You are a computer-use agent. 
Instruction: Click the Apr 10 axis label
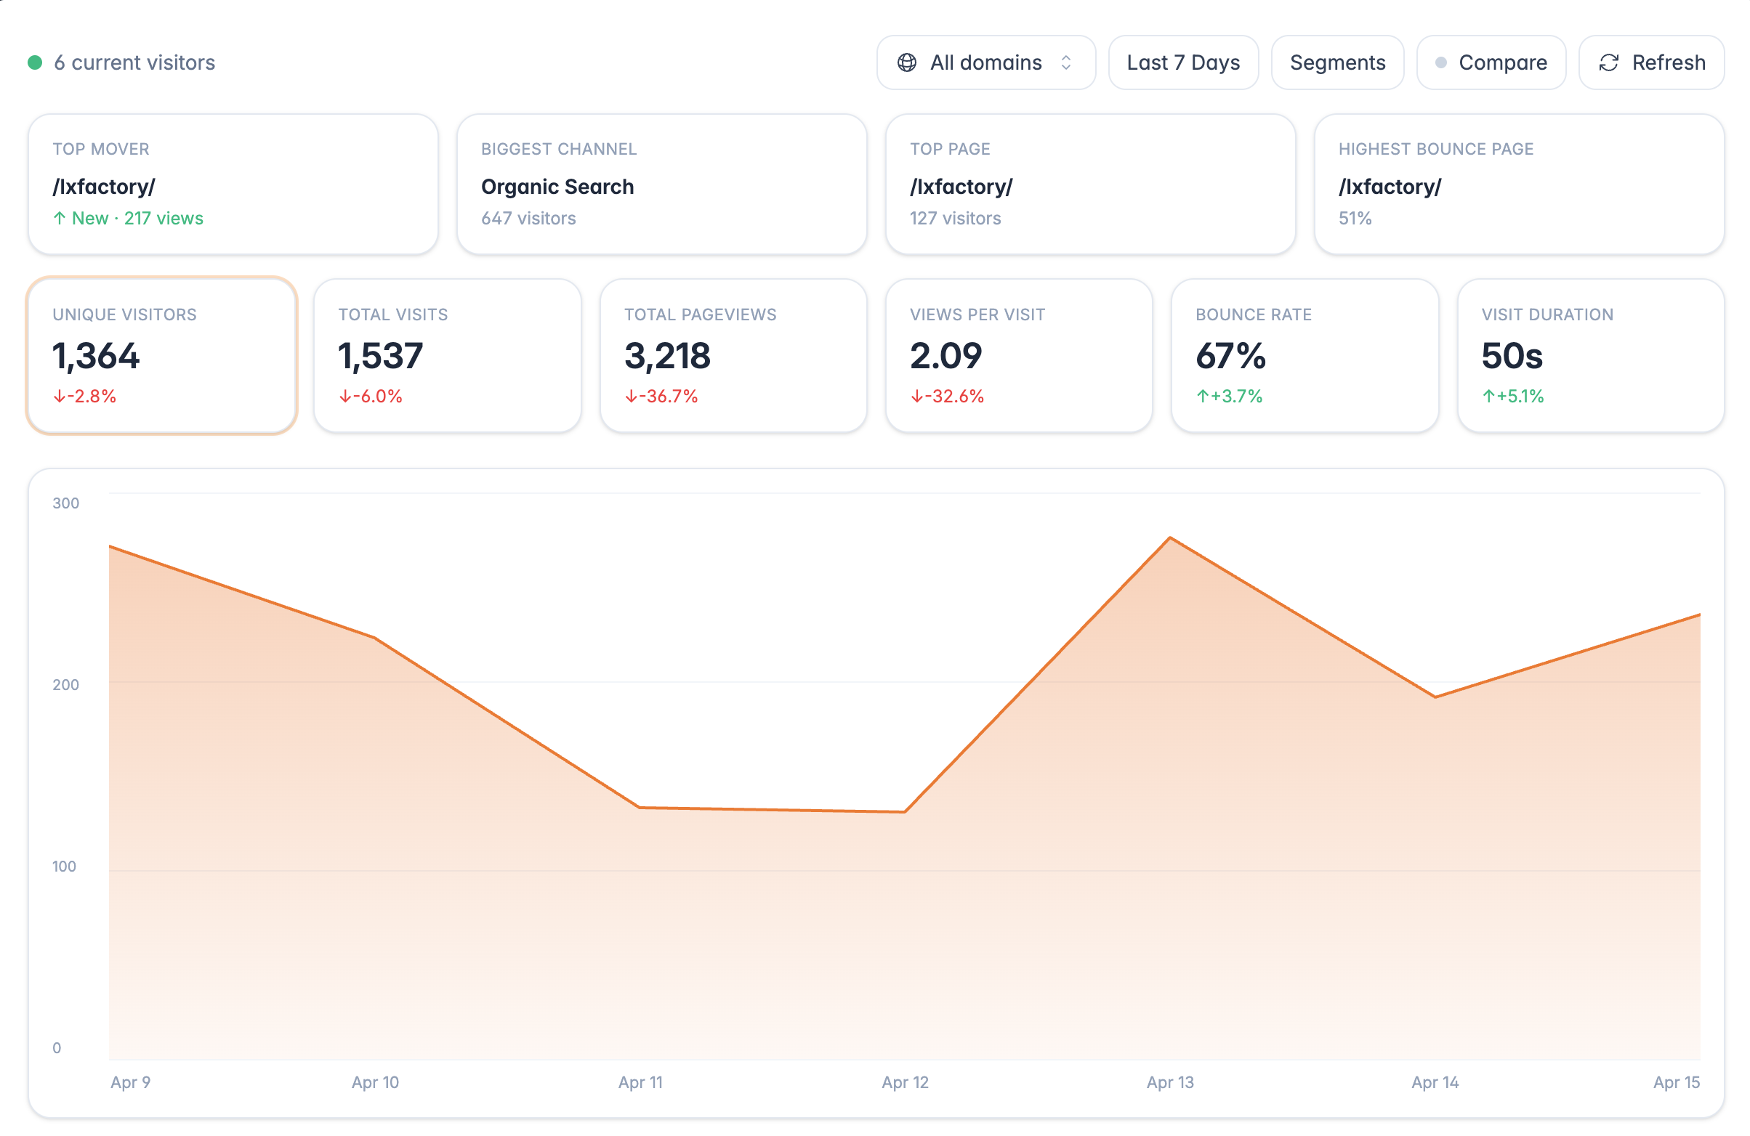coord(375,1082)
